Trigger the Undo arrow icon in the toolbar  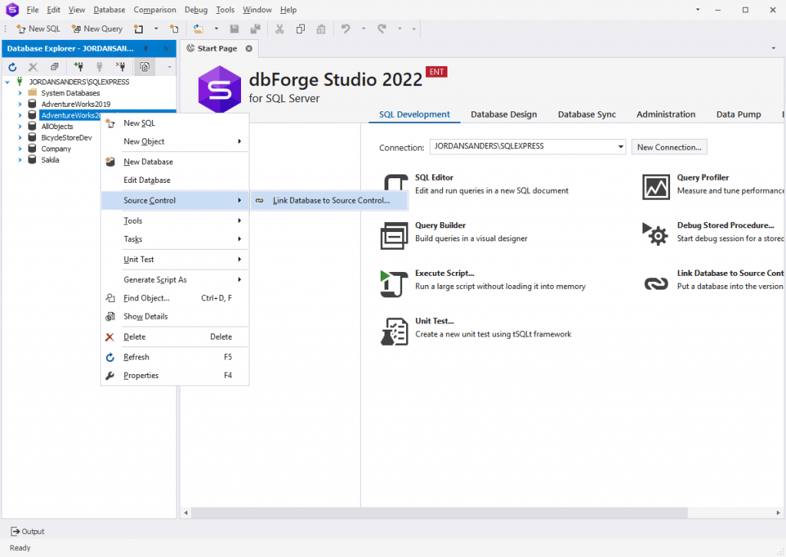pyautogui.click(x=347, y=28)
